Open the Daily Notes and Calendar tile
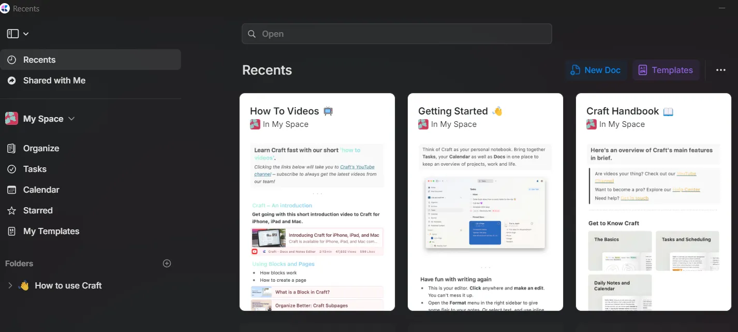 click(620, 292)
